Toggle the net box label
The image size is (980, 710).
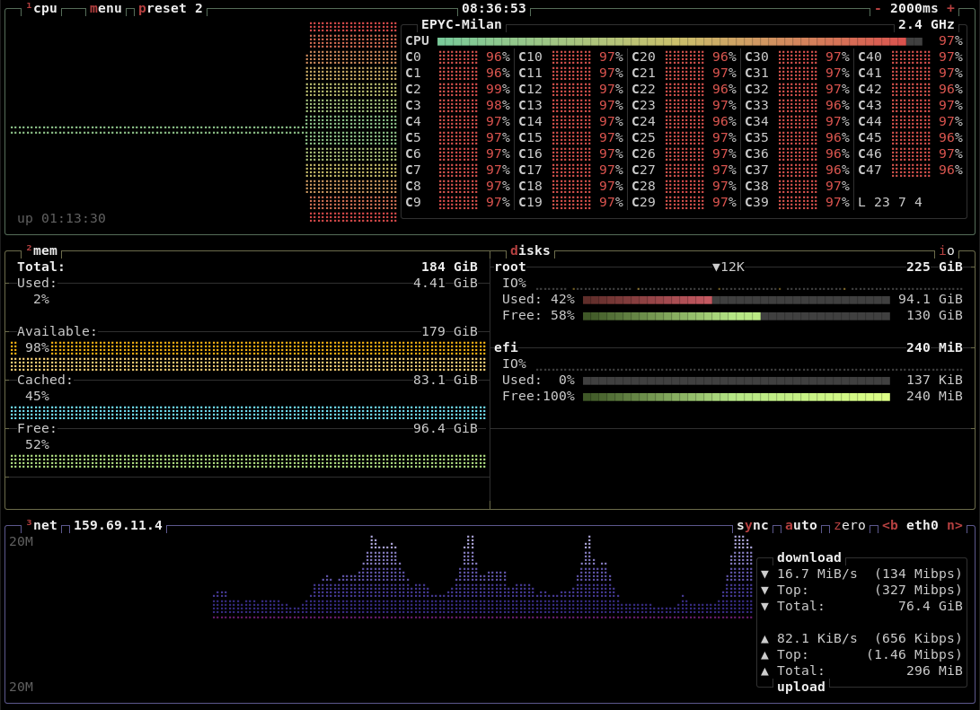pos(43,525)
